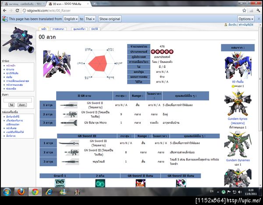Click the Skill 2 green rings icon
Image resolution: width=263 pixels, height=205 pixels.
(100, 183)
